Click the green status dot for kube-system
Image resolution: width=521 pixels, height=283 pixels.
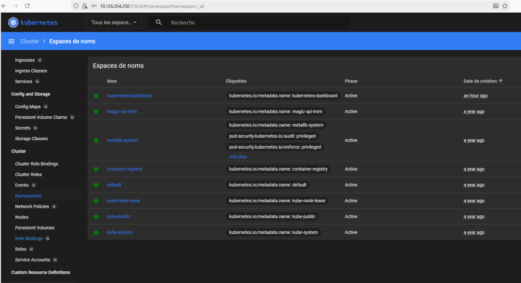(x=96, y=232)
